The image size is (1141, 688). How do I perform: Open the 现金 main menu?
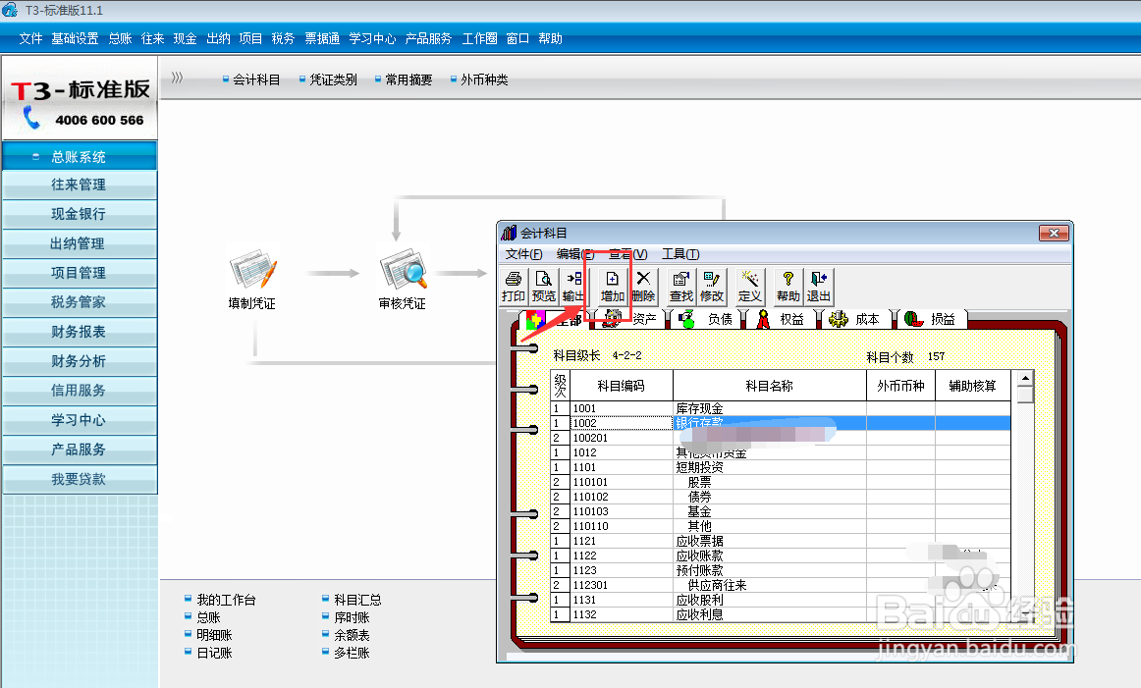coord(185,38)
